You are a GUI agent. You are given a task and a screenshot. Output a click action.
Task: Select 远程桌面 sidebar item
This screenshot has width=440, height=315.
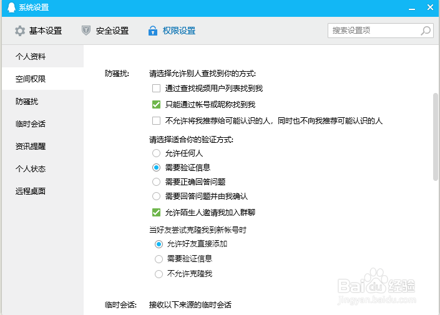pos(42,191)
